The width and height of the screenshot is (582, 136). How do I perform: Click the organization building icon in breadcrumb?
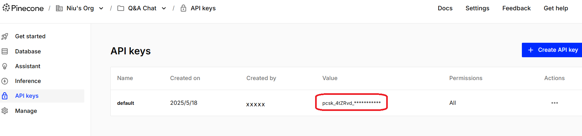59,8
